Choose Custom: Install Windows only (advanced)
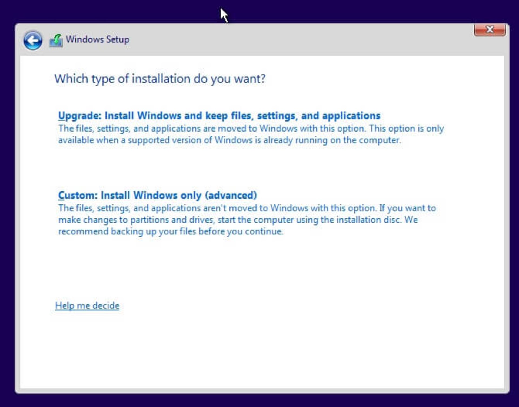519x407 pixels. (x=158, y=195)
